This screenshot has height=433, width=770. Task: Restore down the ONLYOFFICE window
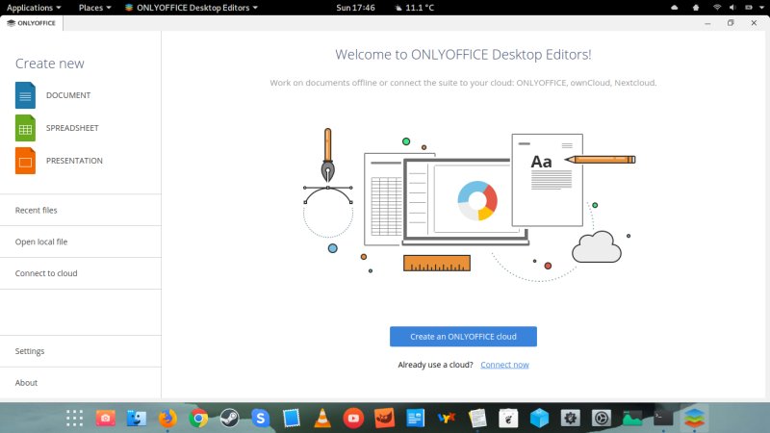tap(731, 23)
